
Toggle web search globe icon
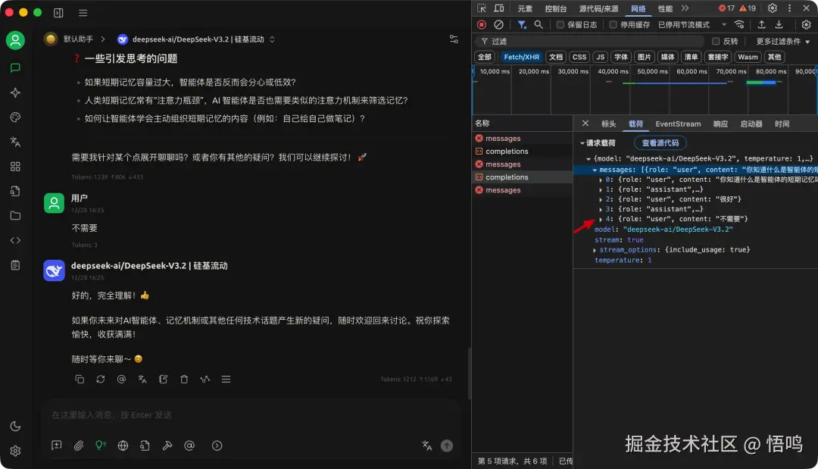click(x=123, y=446)
